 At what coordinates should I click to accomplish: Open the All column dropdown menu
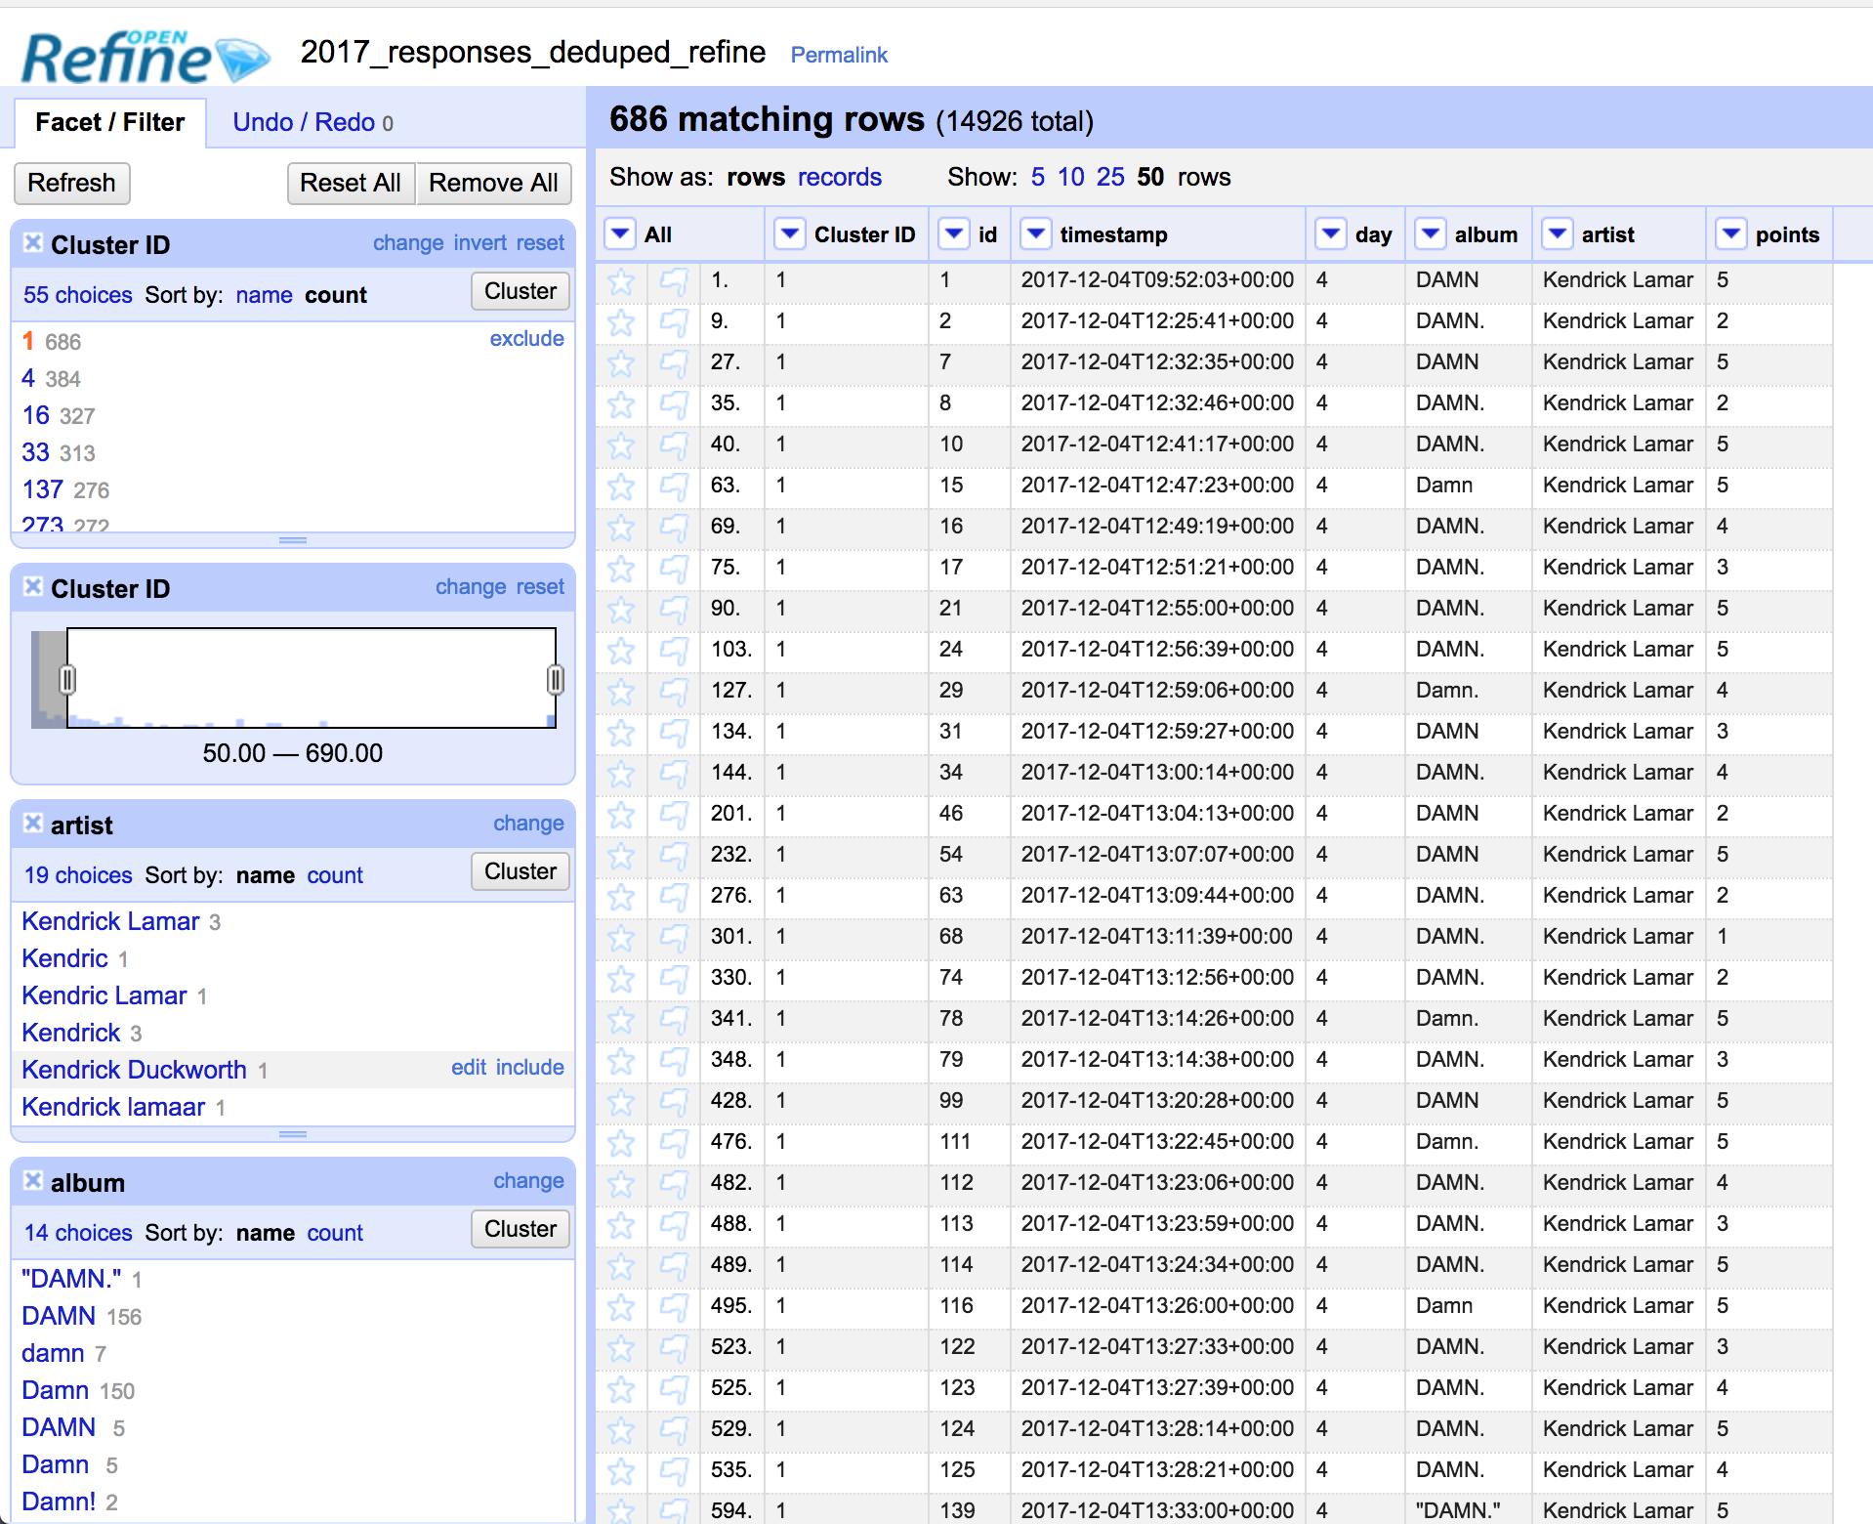620,234
